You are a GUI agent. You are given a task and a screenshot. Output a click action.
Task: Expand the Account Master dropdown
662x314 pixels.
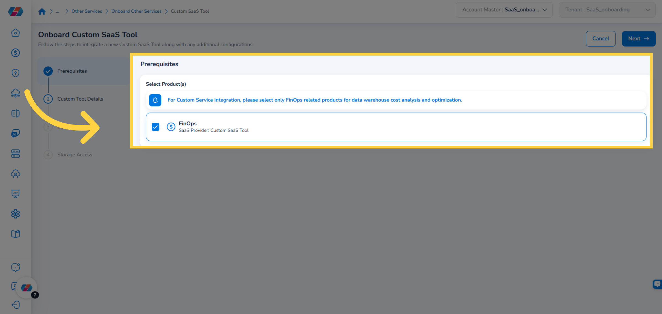[504, 10]
